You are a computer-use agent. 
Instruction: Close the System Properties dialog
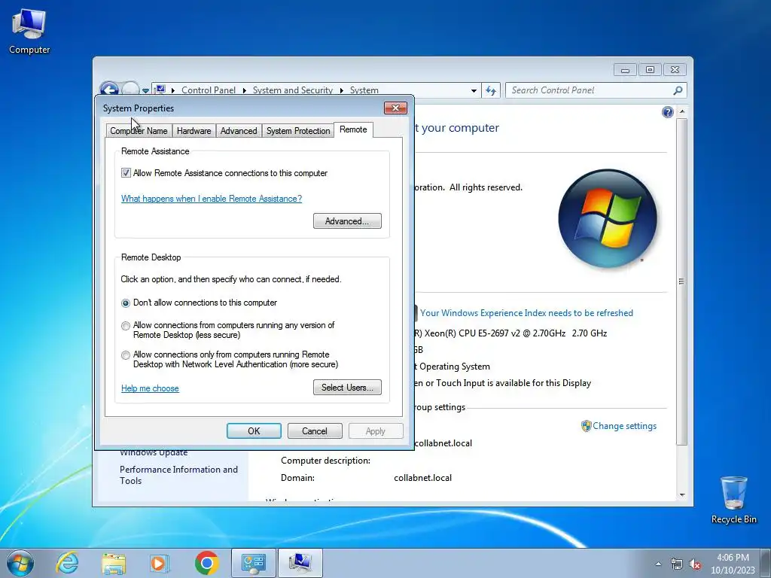point(395,108)
